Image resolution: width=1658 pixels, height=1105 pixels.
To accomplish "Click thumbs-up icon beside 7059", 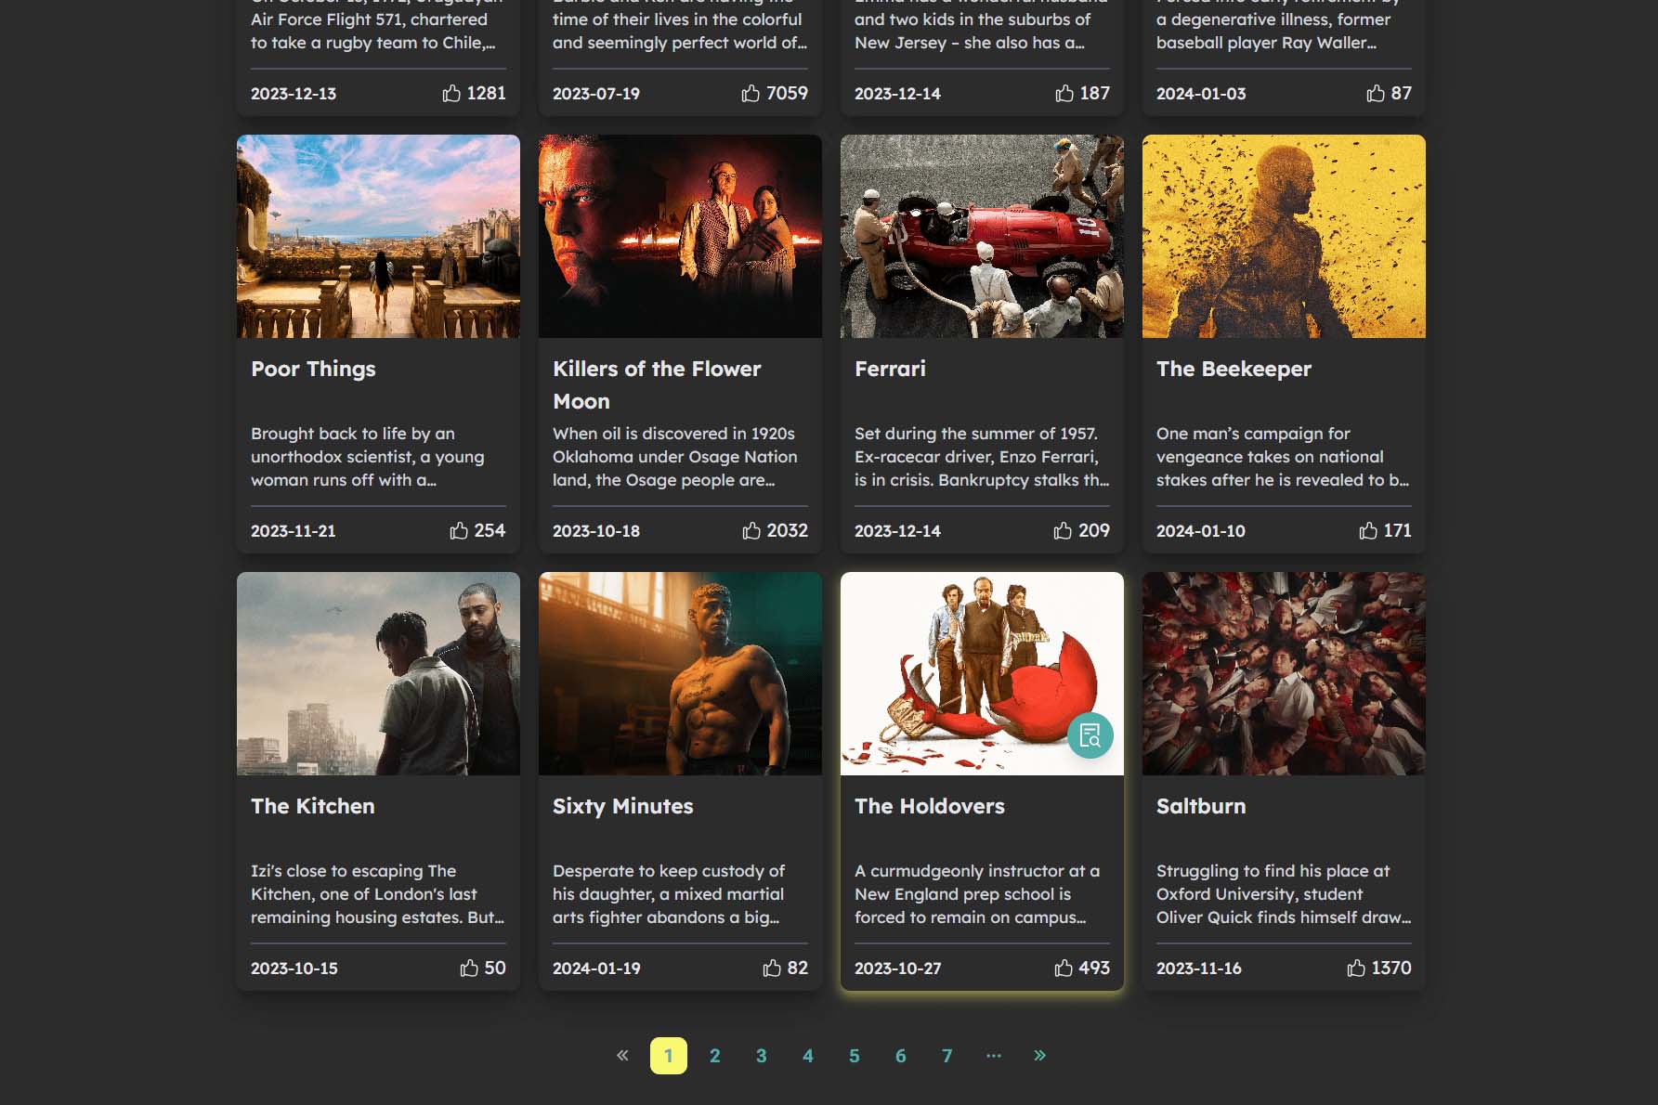I will point(751,93).
